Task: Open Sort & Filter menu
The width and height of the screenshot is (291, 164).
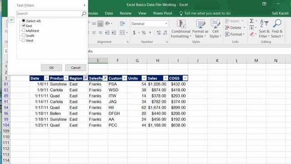Action: click(264, 29)
